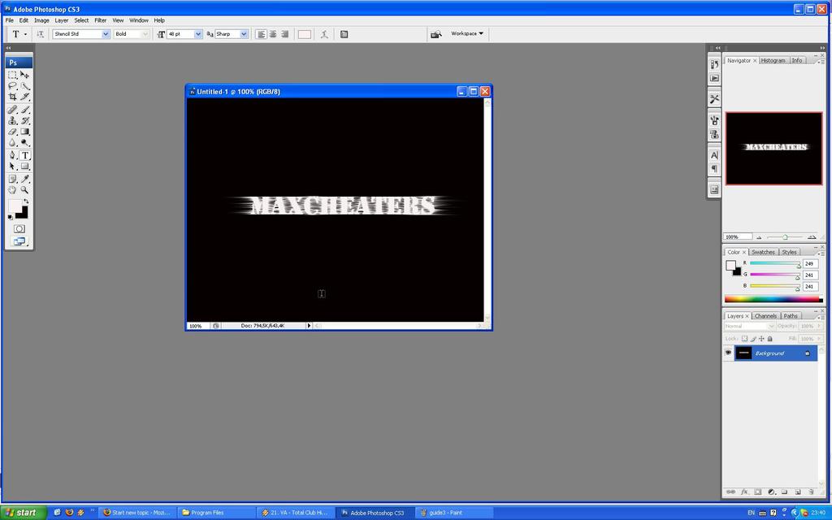Click the Delete layer trash icon
Screen dimensions: 832x520
pyautogui.click(x=810, y=492)
